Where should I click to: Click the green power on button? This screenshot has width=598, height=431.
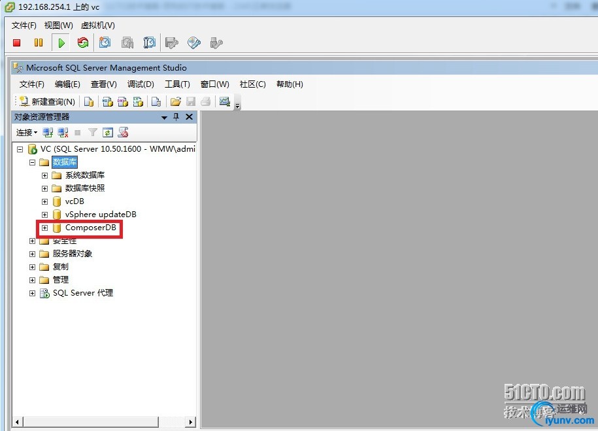61,43
